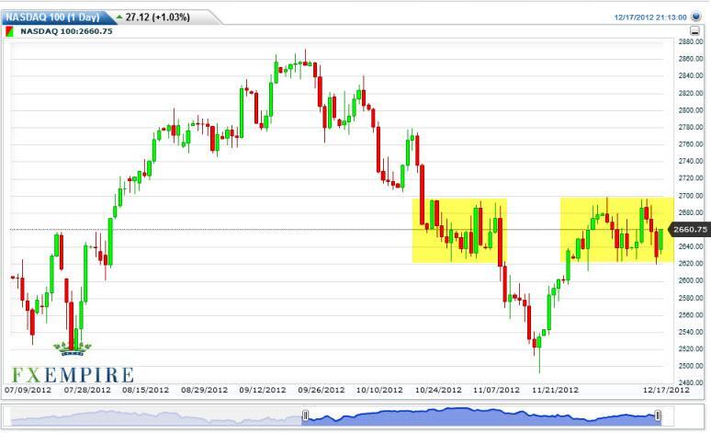This screenshot has width=711, height=433.
Task: Click the right yellow highlighted zone
Action: click(611, 231)
